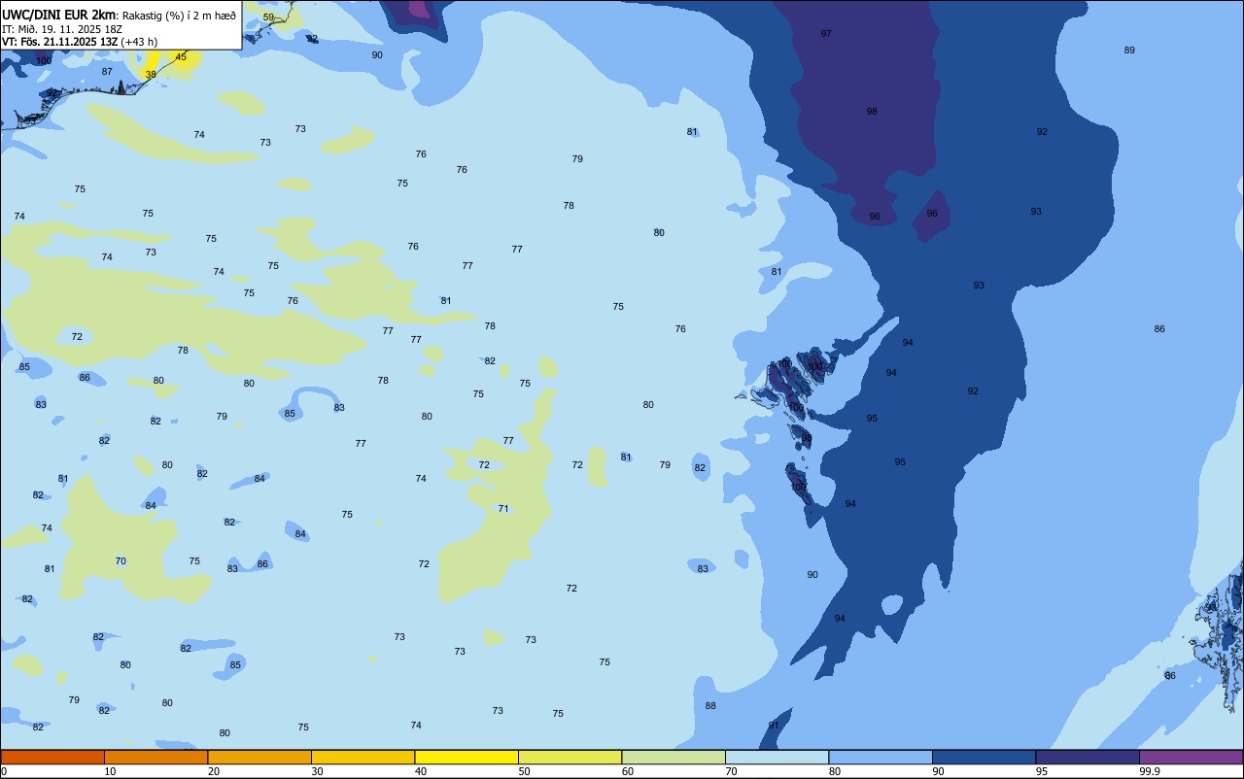Click the map value 89
The height and width of the screenshot is (779, 1244).
[x=1129, y=51]
